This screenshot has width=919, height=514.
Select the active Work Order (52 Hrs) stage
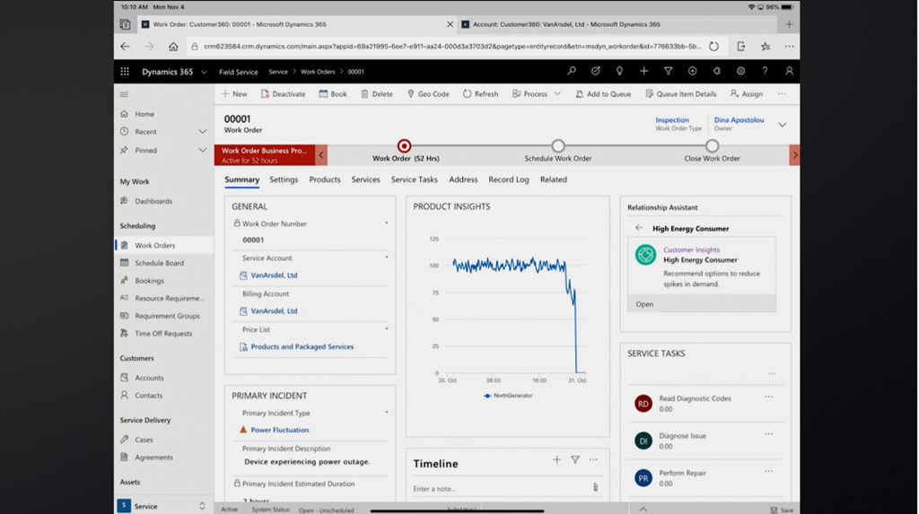tap(404, 146)
